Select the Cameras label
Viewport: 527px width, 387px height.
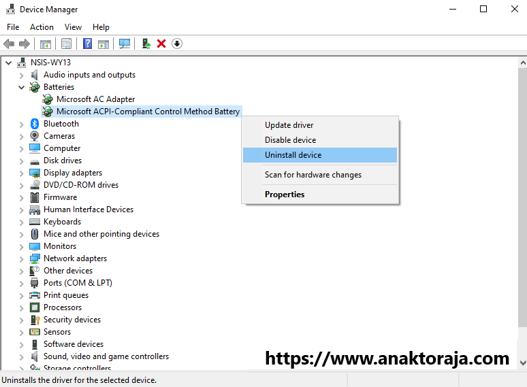(59, 136)
